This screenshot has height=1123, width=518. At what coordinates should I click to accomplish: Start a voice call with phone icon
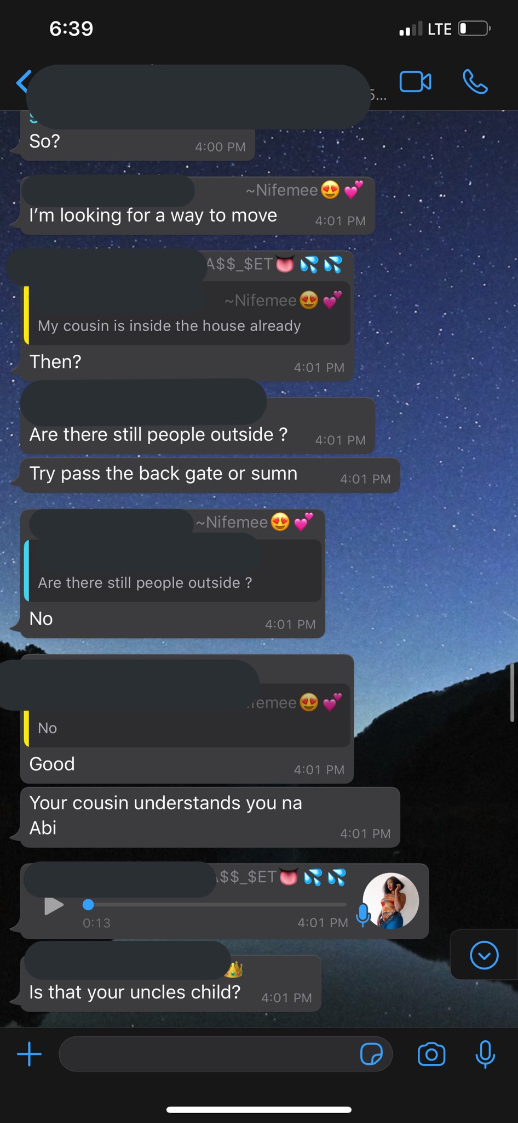(475, 82)
